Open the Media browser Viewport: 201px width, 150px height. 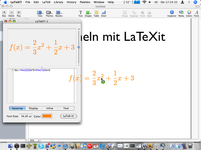[181, 13]
